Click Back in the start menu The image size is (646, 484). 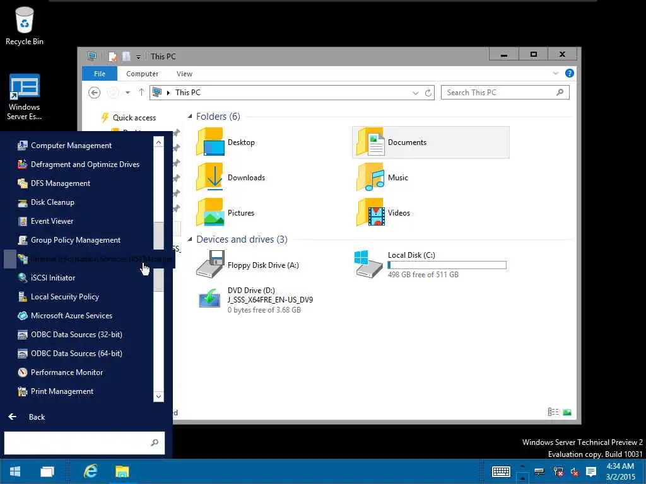click(x=26, y=417)
